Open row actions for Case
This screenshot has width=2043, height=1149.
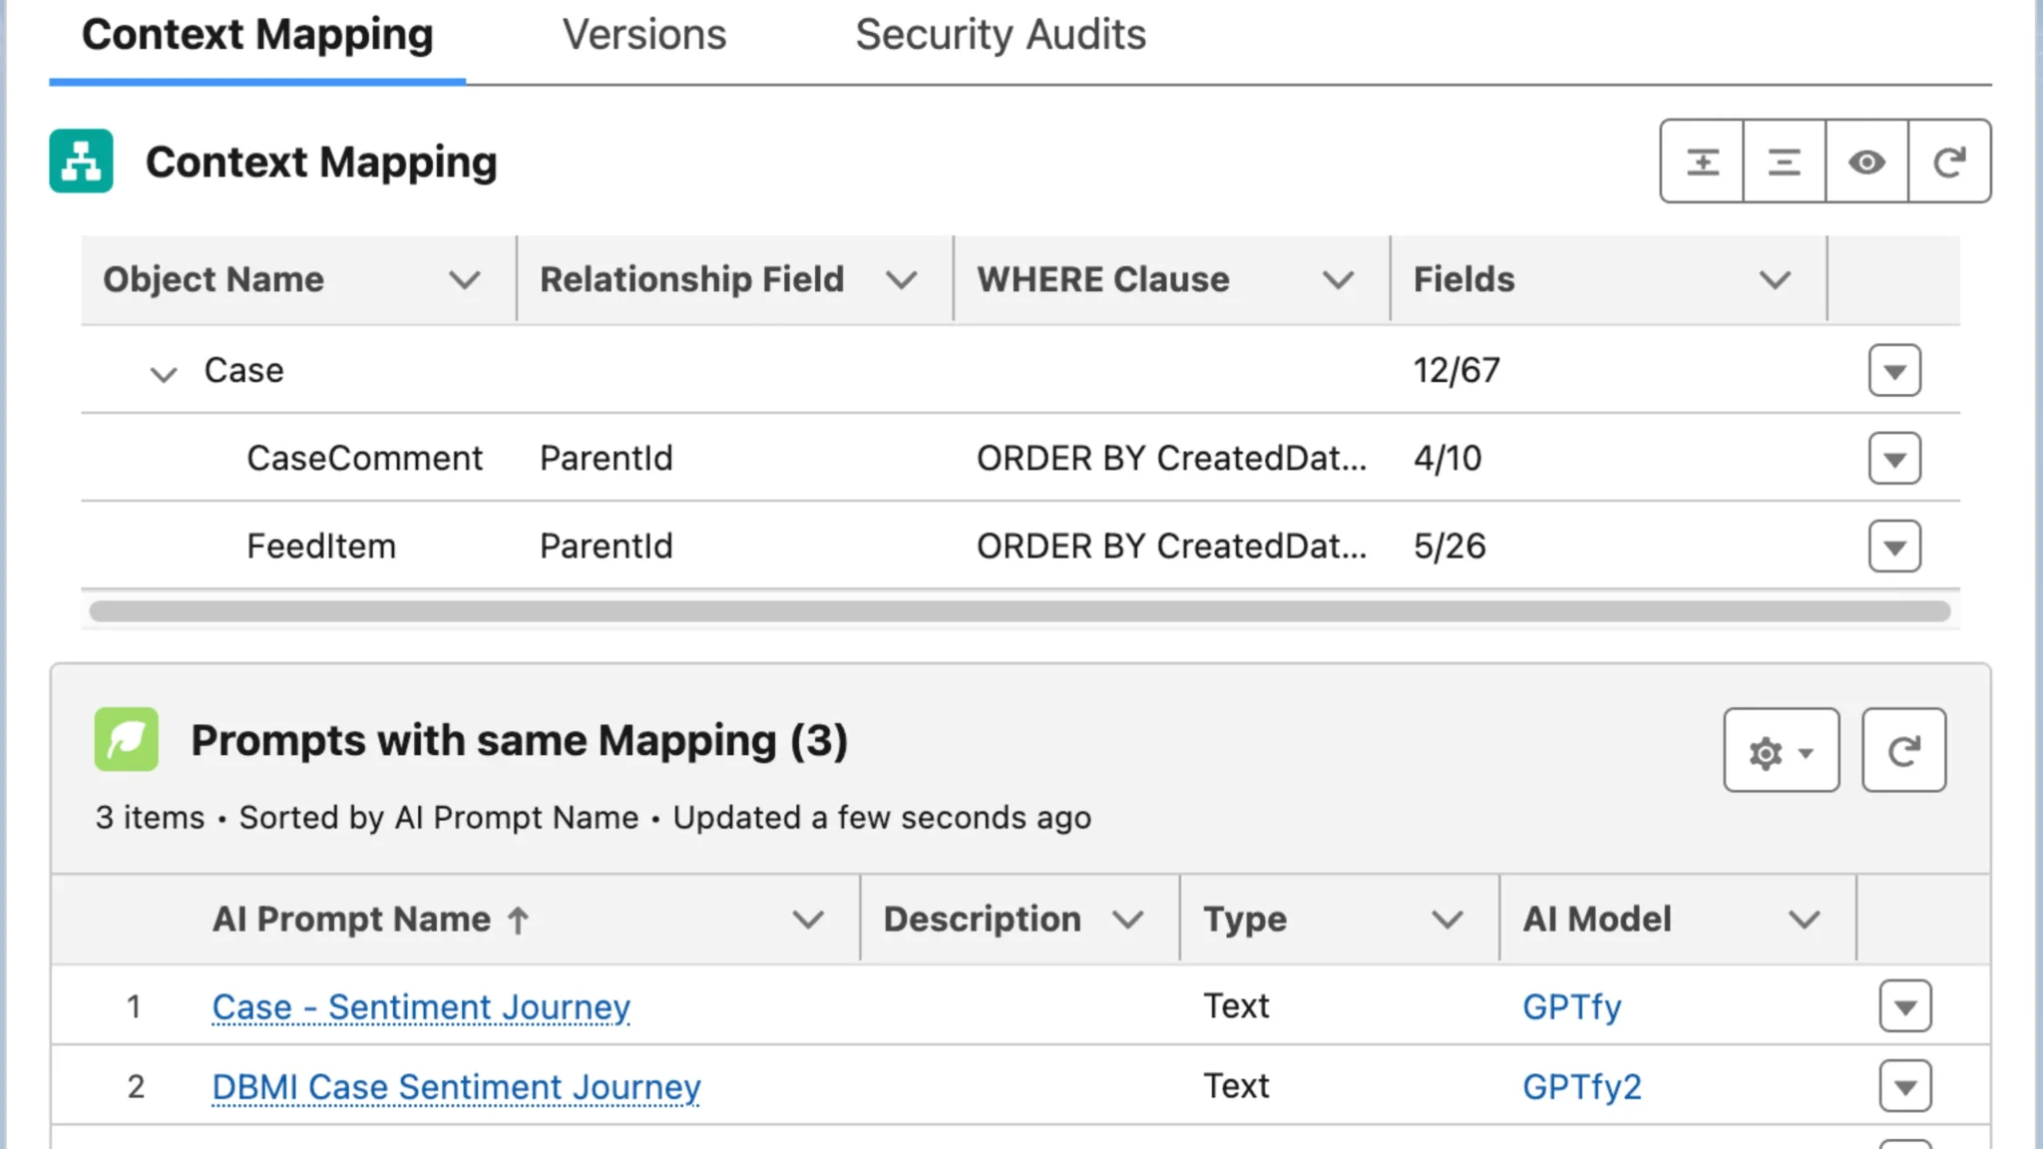point(1894,371)
